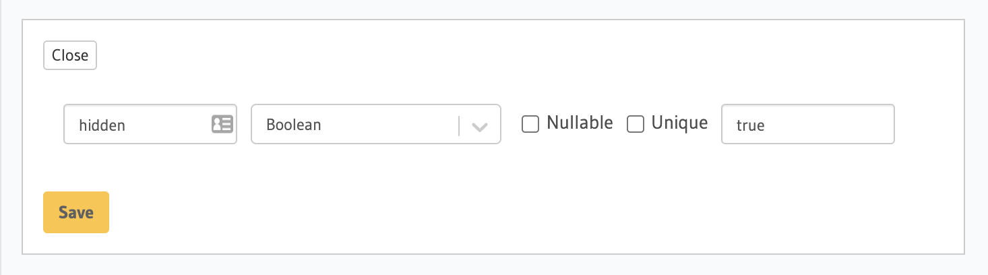
Task: Tick the Unique checkbox
Action: (x=636, y=124)
